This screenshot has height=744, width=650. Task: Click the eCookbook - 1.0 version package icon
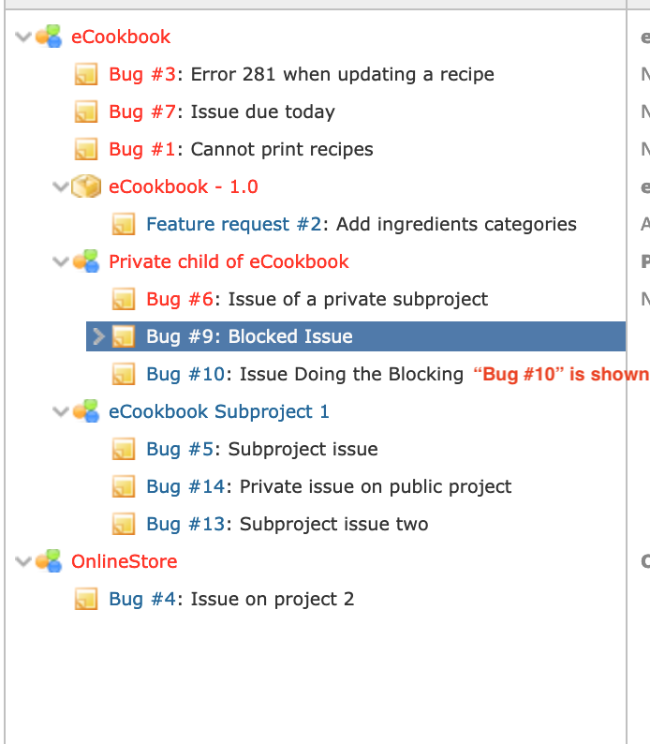pyautogui.click(x=86, y=186)
